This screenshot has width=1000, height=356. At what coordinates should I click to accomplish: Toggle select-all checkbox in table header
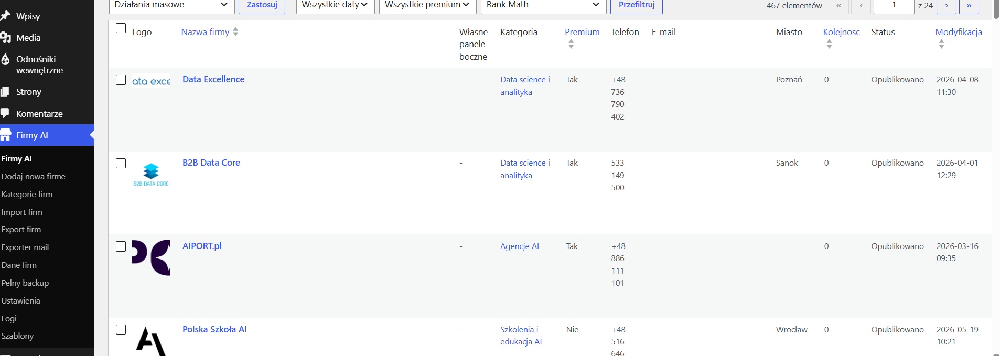121,28
